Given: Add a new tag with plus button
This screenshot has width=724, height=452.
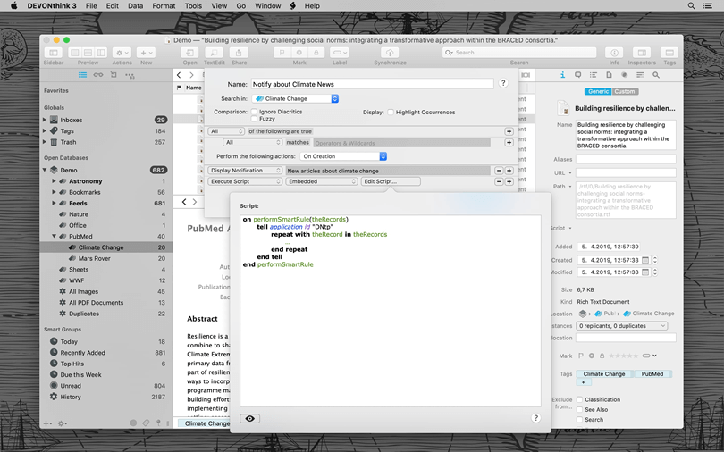Looking at the screenshot, I should coord(583,382).
